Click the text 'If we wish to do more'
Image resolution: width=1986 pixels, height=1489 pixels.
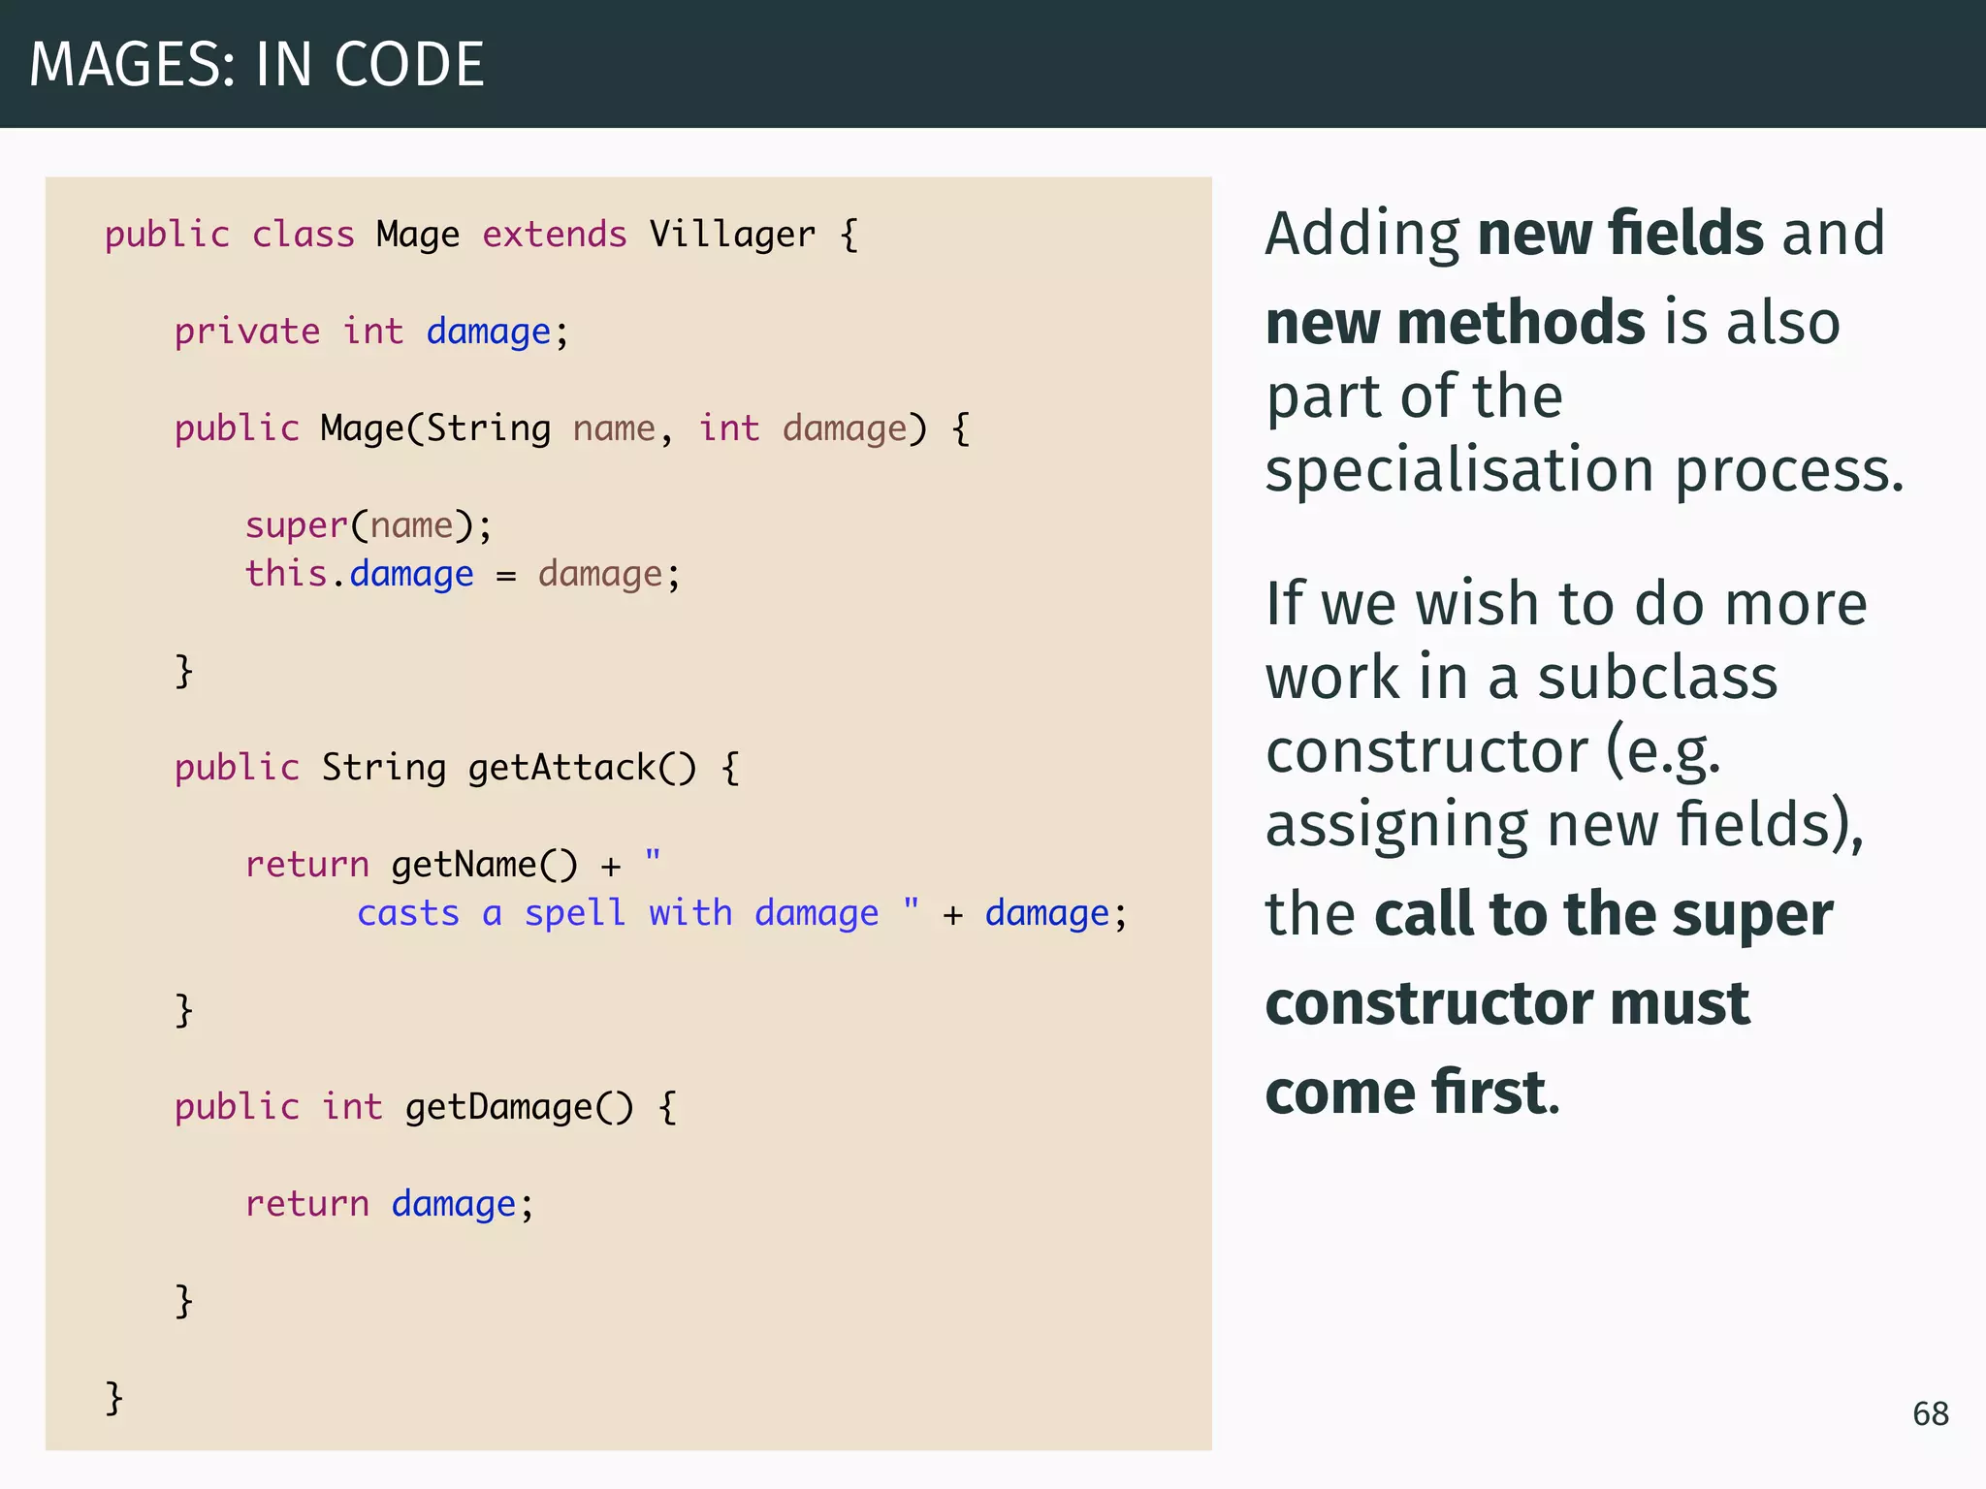[1565, 604]
